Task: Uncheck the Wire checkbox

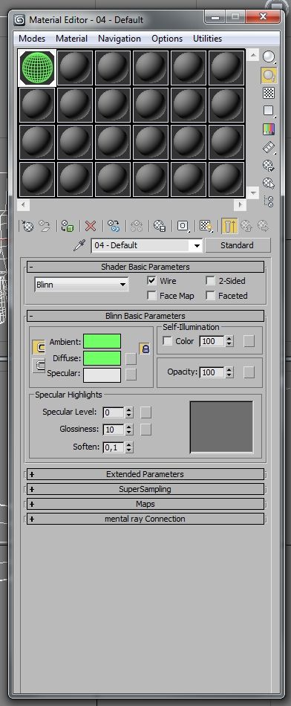Action: 151,280
